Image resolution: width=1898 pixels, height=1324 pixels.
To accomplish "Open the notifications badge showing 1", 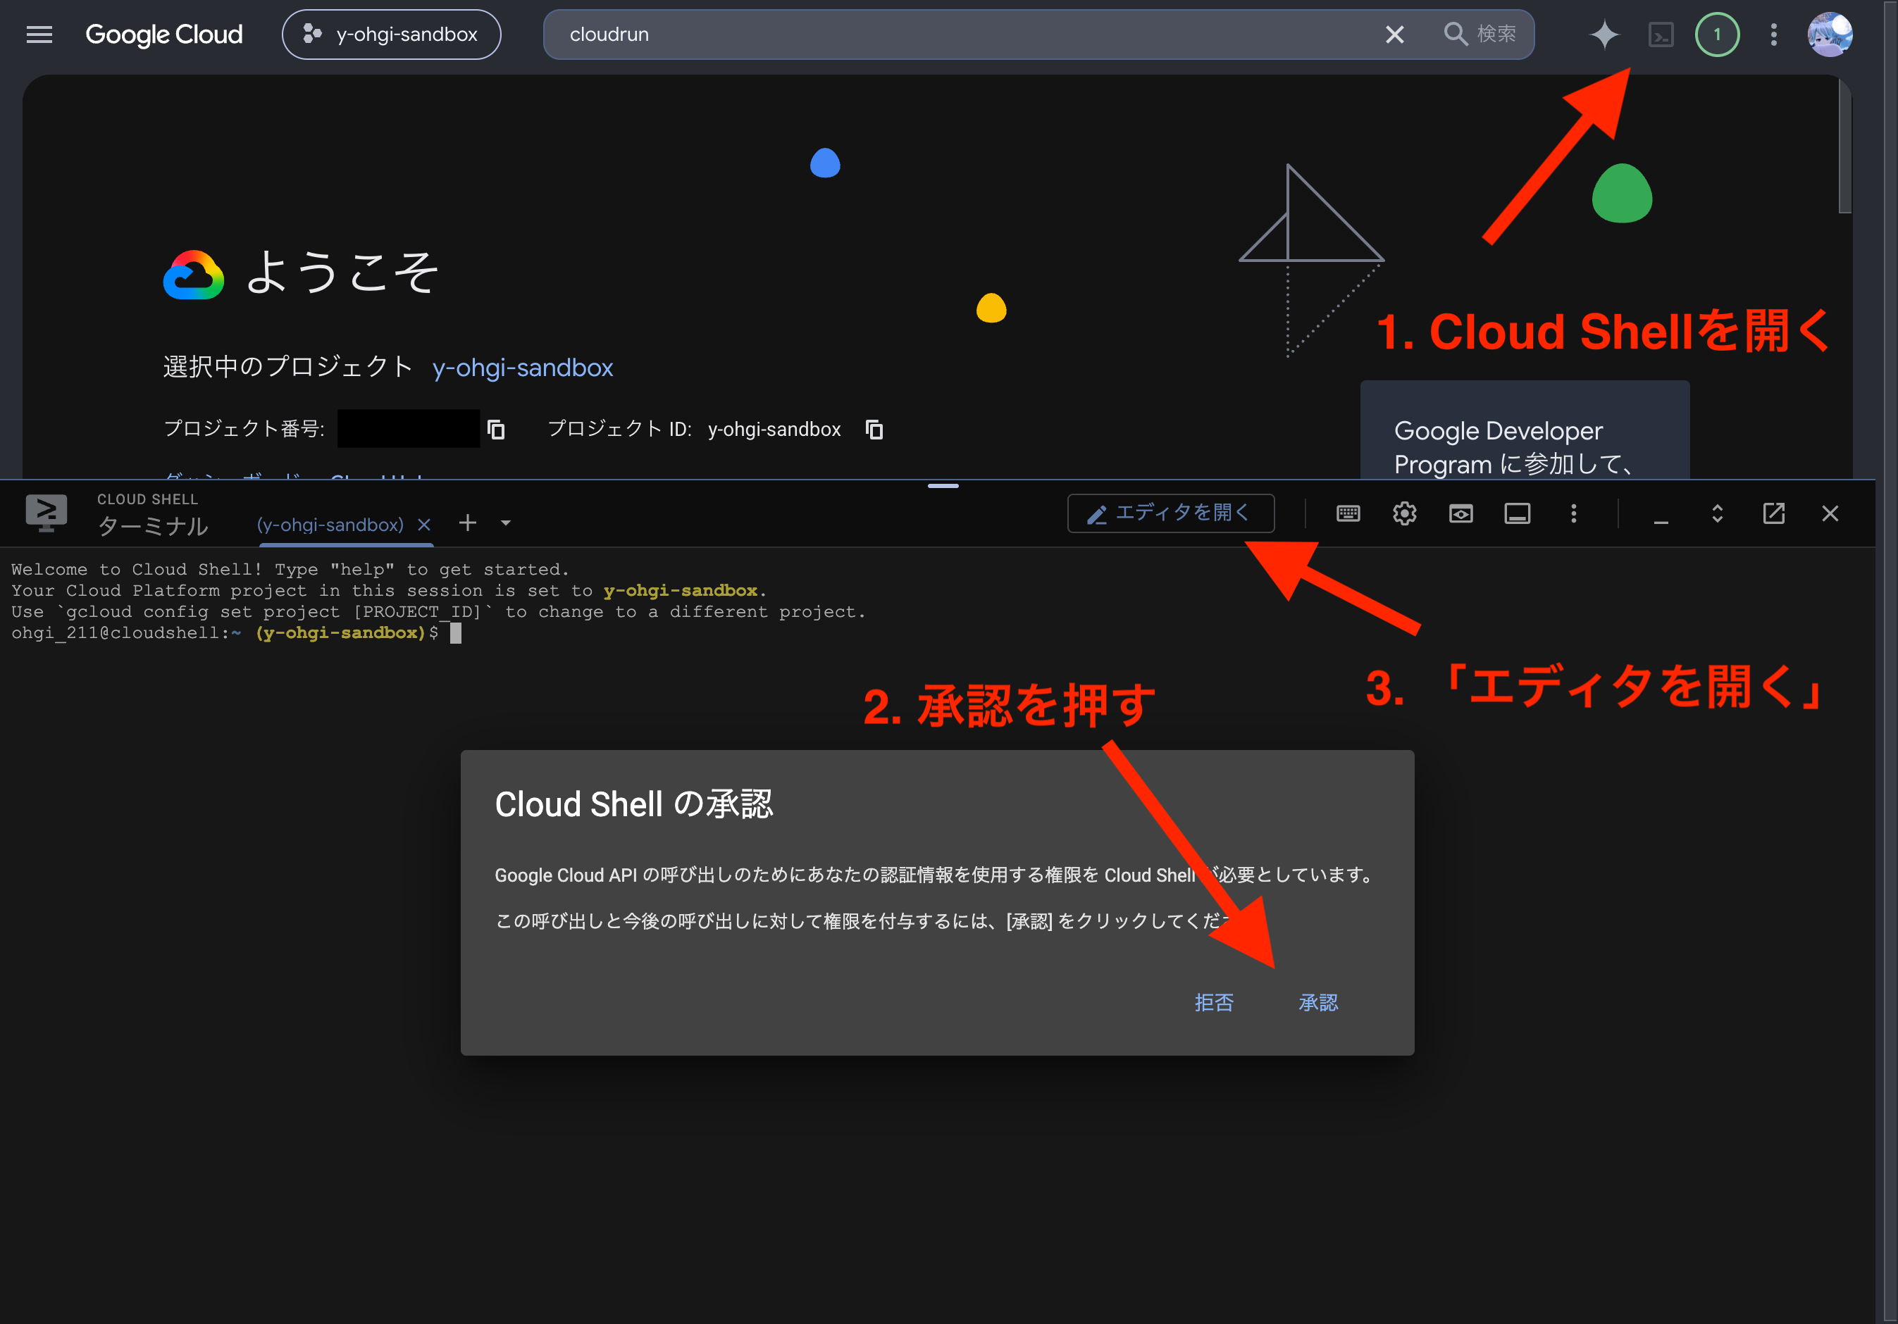I will click(1717, 35).
